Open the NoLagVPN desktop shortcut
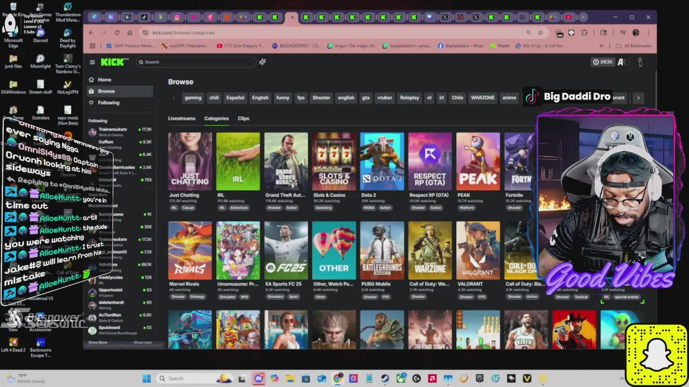This screenshot has width=689, height=387. tap(67, 87)
